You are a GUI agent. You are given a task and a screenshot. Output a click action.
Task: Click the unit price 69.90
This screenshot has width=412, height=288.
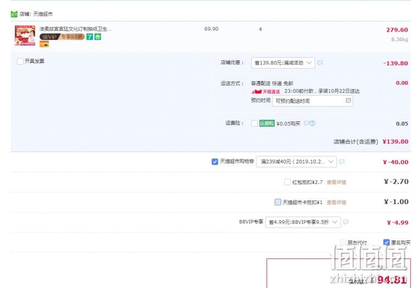click(x=211, y=29)
